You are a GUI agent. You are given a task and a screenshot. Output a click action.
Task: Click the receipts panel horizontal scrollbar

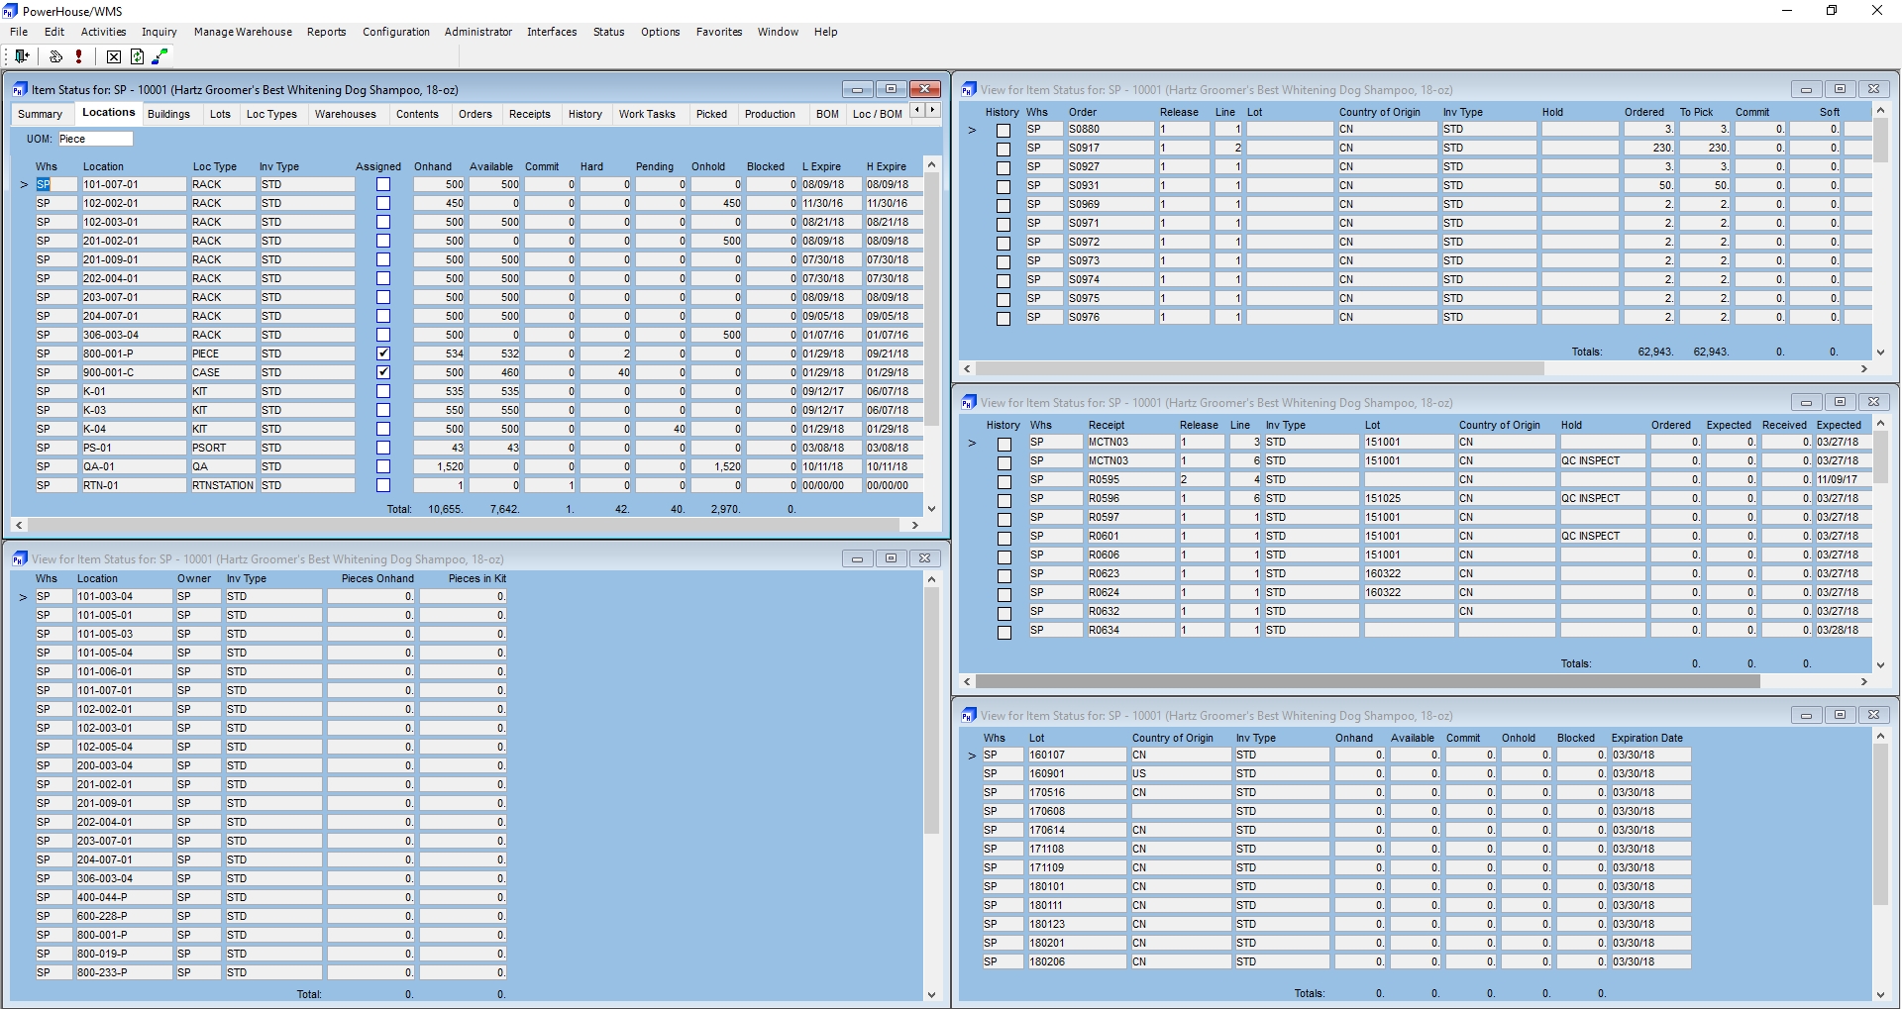[1367, 681]
